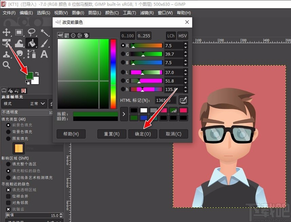
Task: Click the 确定(O) button
Action: [x=143, y=134]
